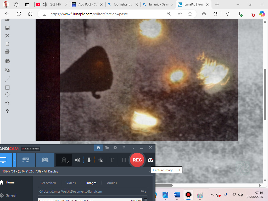
Task: Switch to the Videos tab in Bandicam
Action: [x=71, y=183]
